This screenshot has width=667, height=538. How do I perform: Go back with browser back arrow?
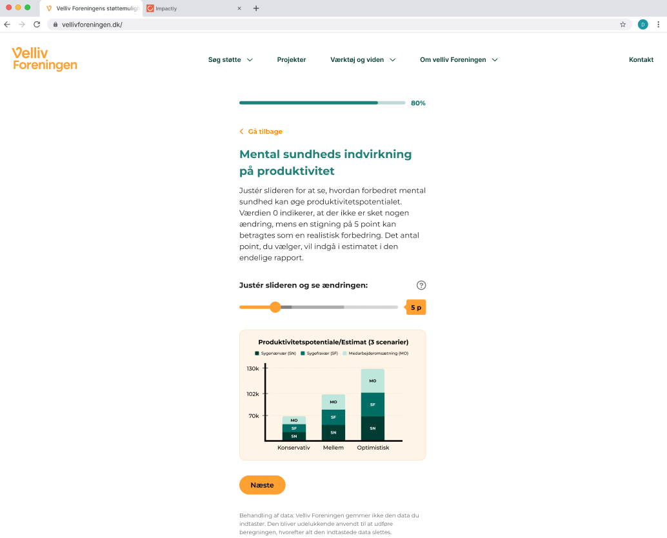[x=7, y=25]
